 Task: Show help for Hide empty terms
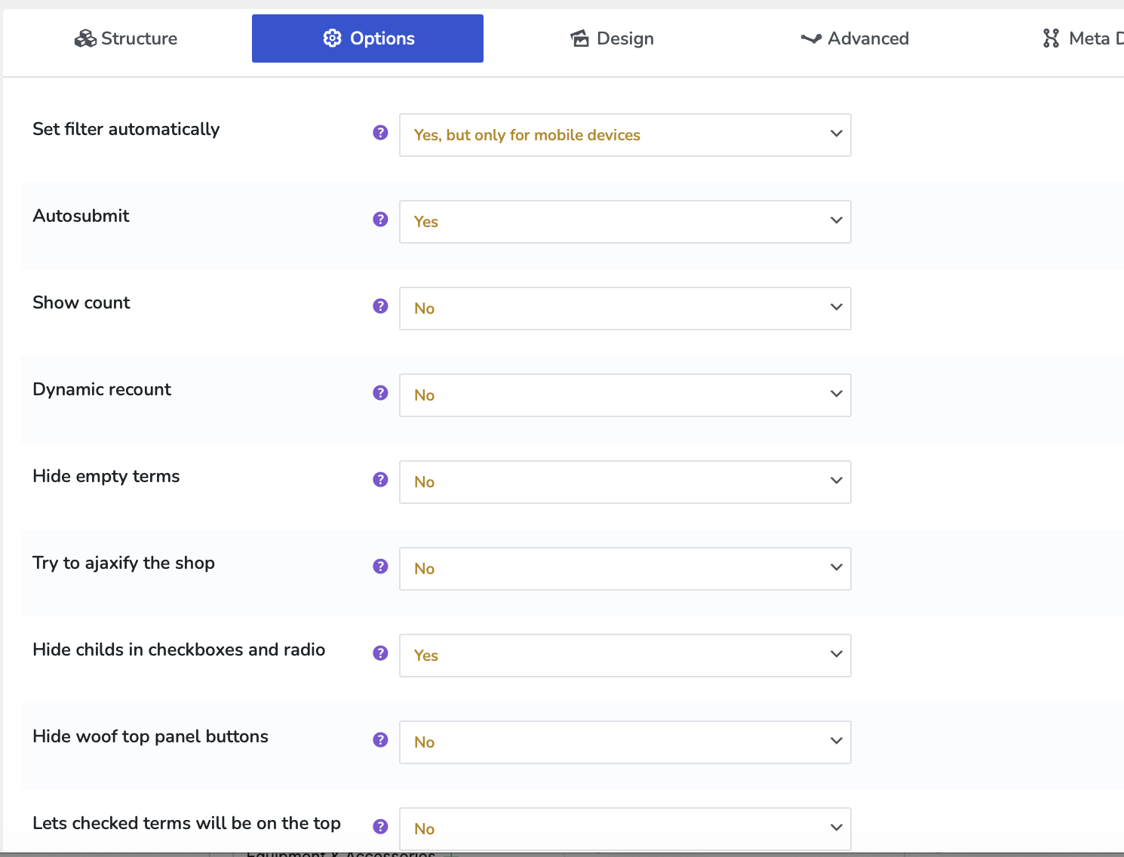[380, 480]
